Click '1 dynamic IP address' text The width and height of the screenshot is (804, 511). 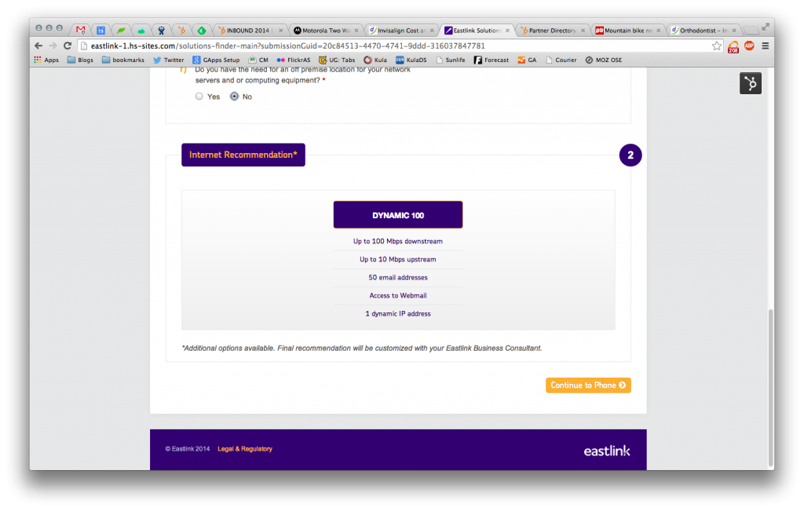coord(398,314)
